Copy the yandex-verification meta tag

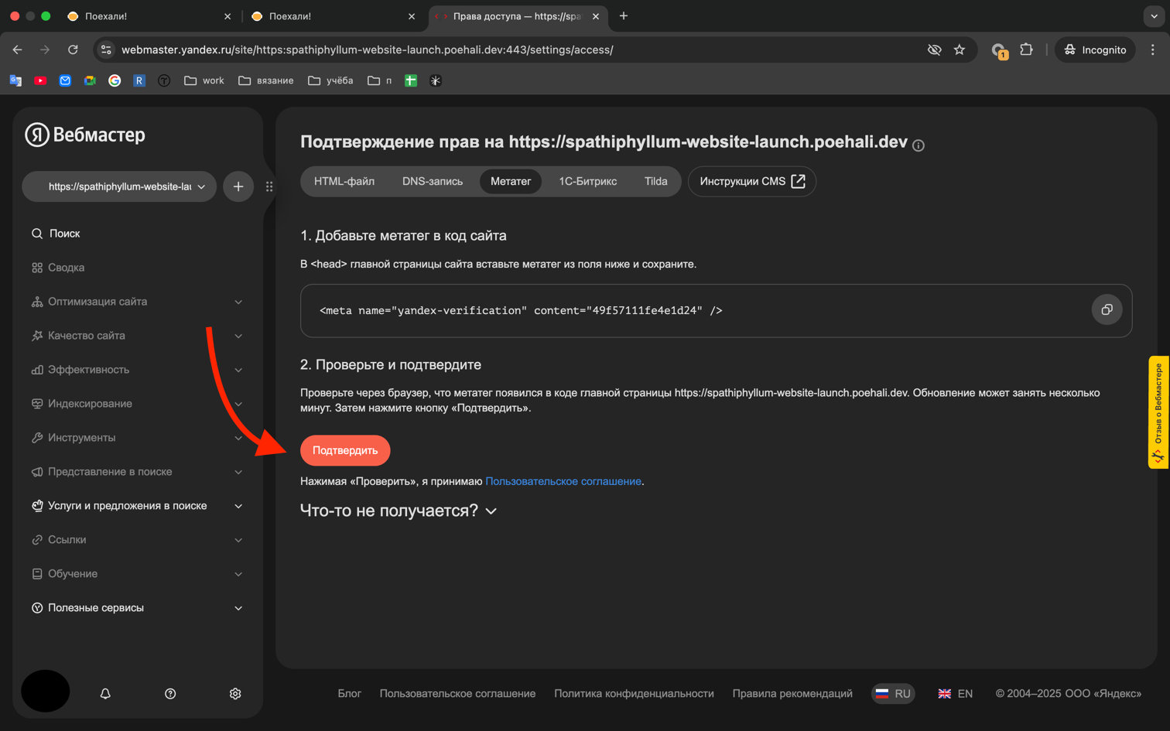[1107, 309]
